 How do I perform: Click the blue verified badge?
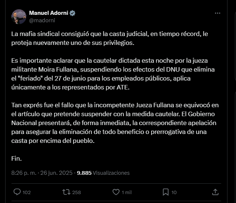(x=73, y=13)
